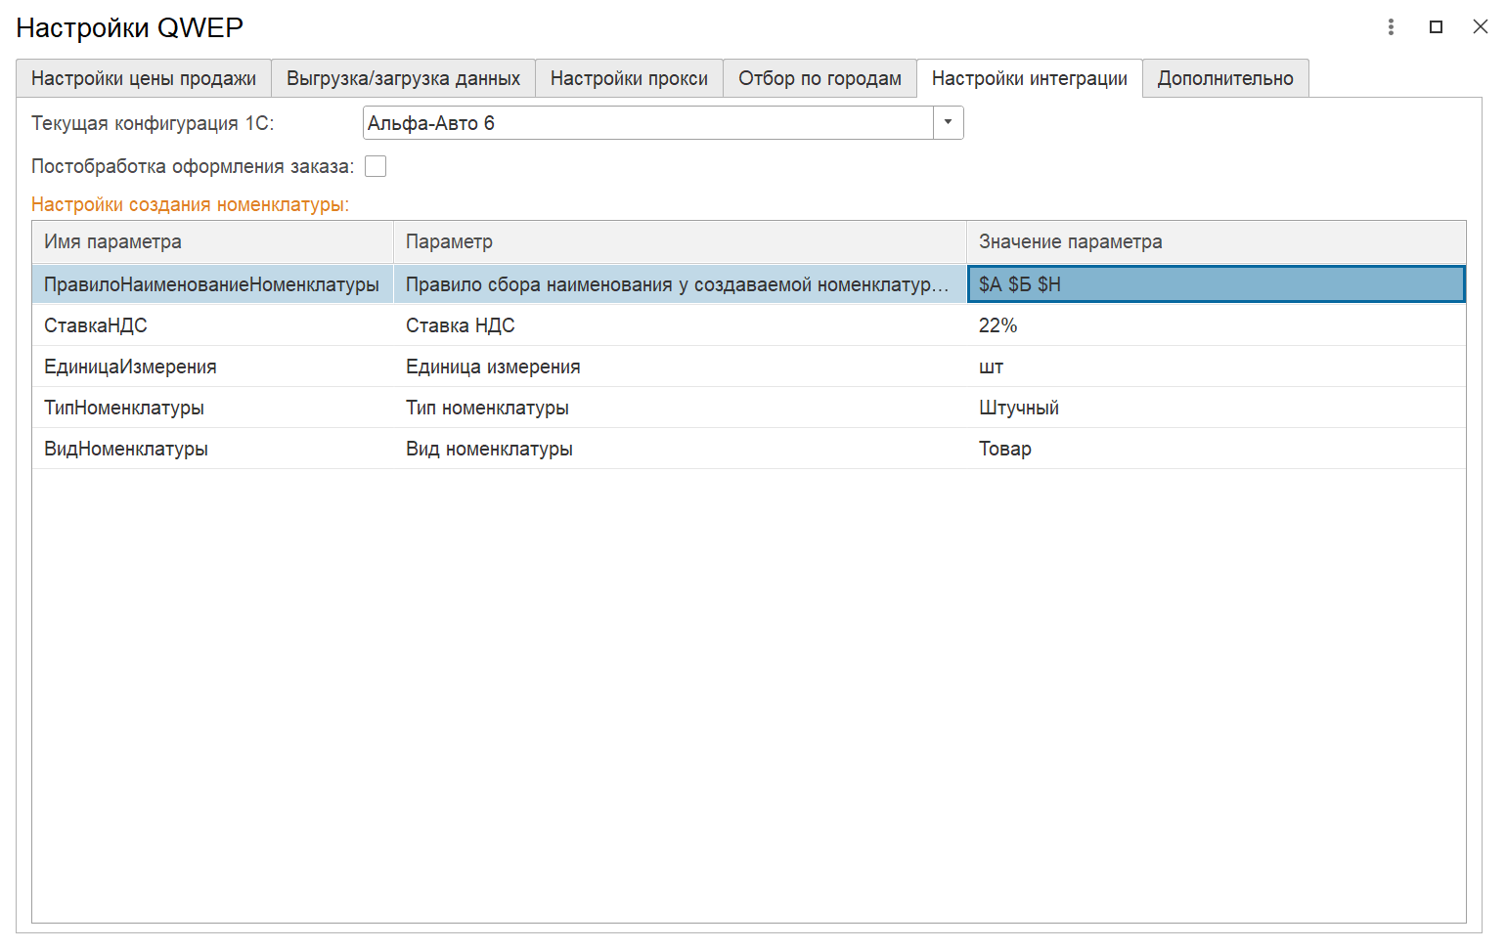
Task: Maximize the QWEP settings window
Action: [1436, 27]
